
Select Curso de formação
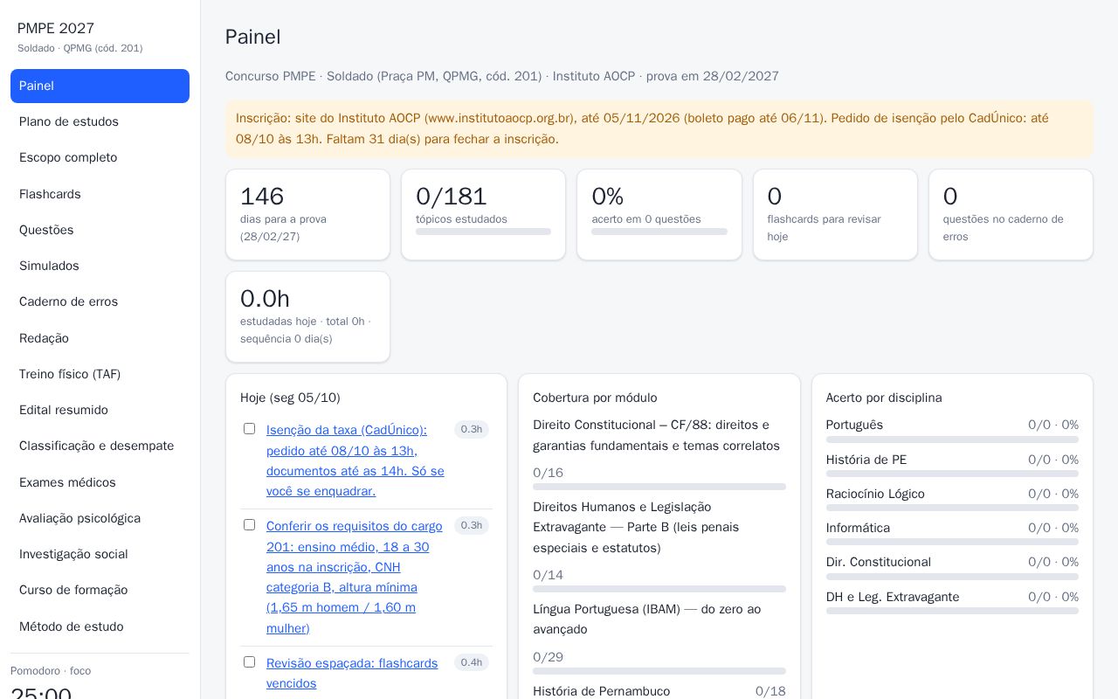pyautogui.click(x=100, y=590)
